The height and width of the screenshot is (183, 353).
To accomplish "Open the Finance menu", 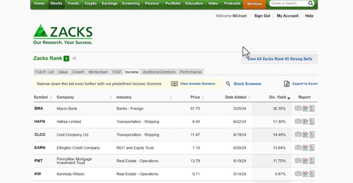I will coord(152,3).
